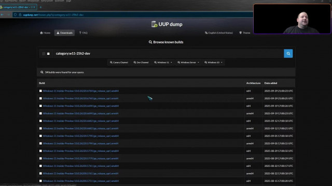Open a new browser tab with the plus icon

pos(40,7)
